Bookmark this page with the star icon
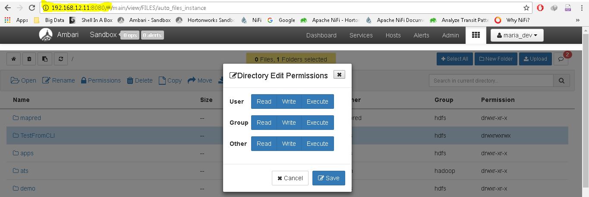 click(x=526, y=8)
